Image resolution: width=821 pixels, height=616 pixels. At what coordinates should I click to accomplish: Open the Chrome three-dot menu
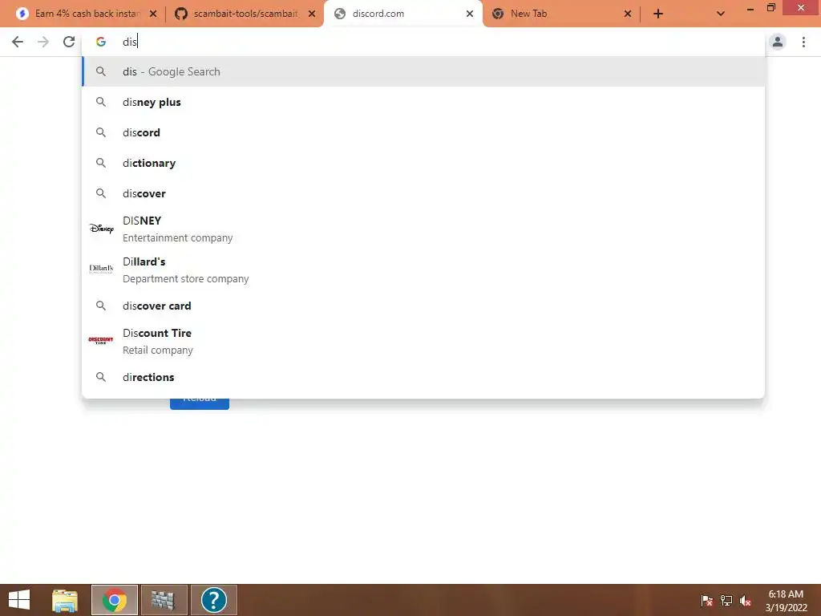[x=803, y=42]
